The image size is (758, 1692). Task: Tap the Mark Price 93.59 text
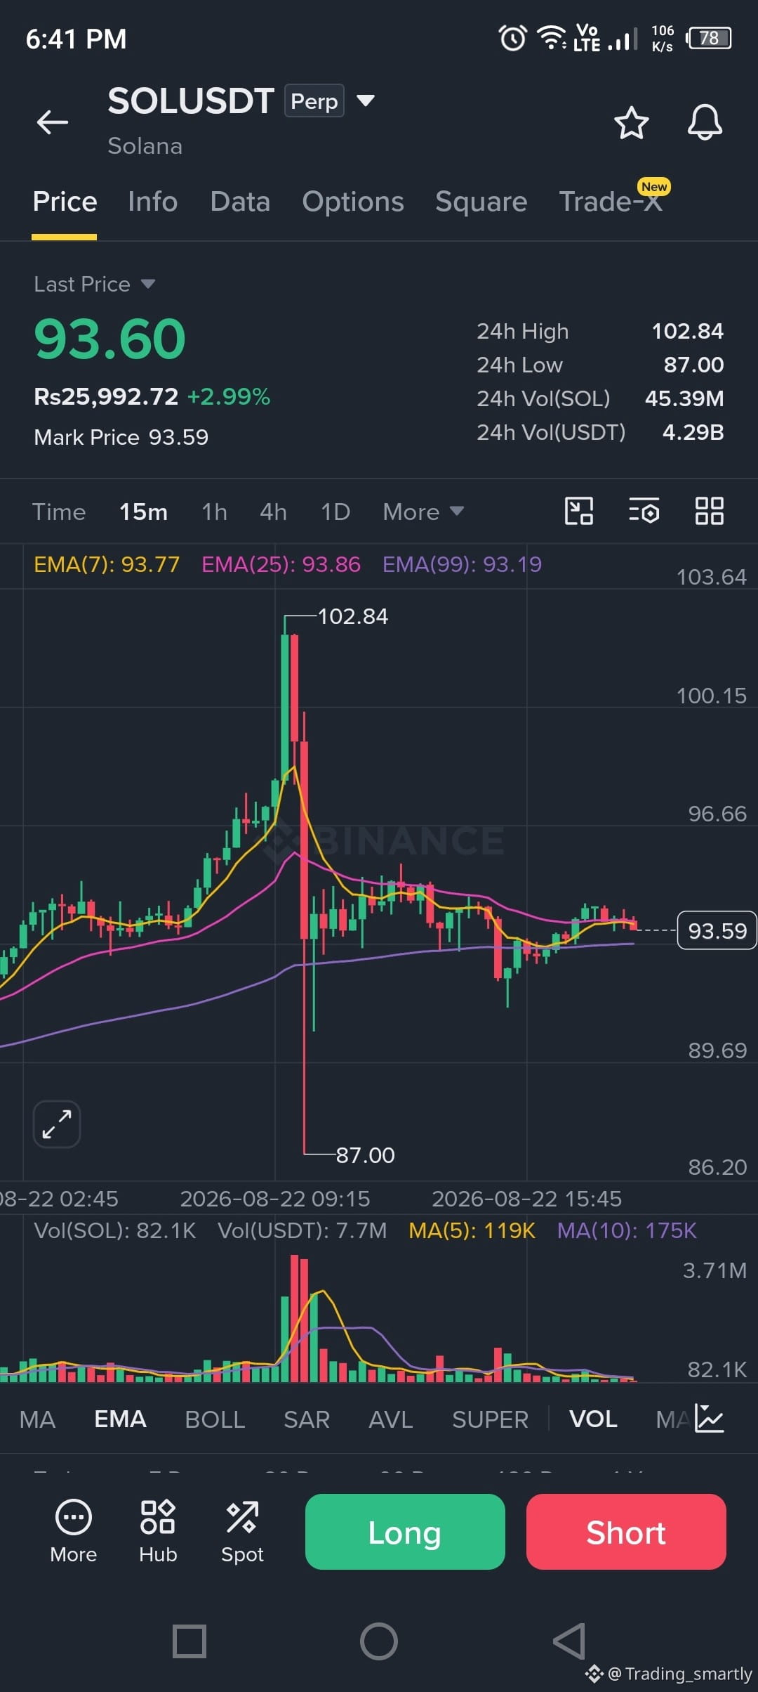121,437
